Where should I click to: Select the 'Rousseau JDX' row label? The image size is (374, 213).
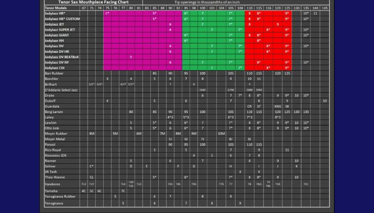[56, 155]
